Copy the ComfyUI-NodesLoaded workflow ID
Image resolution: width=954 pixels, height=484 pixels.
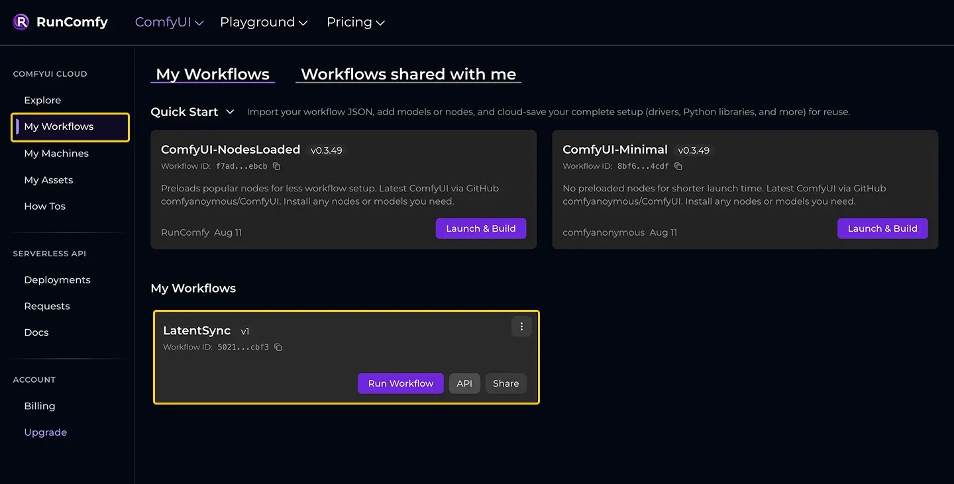277,166
